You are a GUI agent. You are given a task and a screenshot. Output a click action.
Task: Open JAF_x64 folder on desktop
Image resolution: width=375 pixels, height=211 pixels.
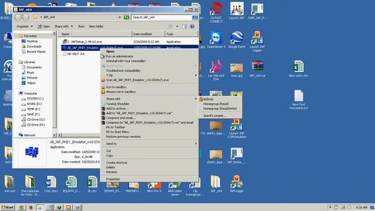pyautogui.click(x=216, y=183)
